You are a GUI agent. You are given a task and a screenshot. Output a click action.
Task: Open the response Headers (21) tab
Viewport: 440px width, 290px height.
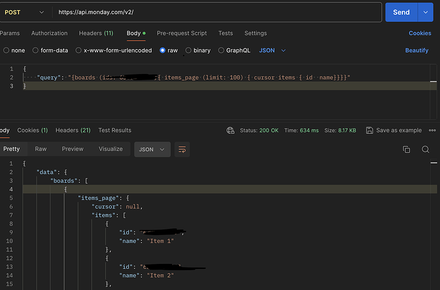tap(73, 131)
